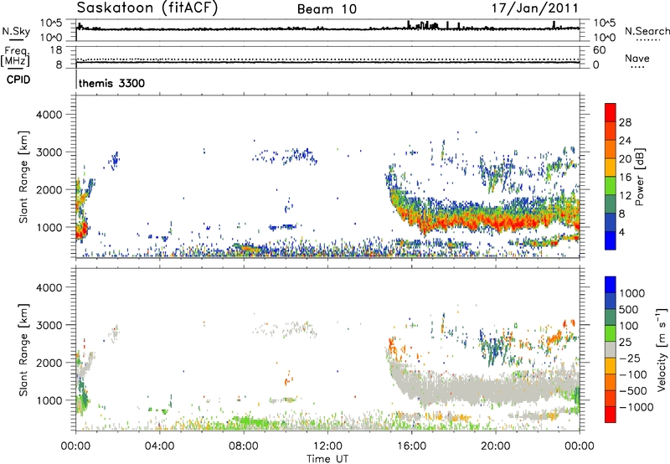The image size is (670, 464).
Task: Click the "16:00" time axis label
Action: pyautogui.click(x=411, y=446)
